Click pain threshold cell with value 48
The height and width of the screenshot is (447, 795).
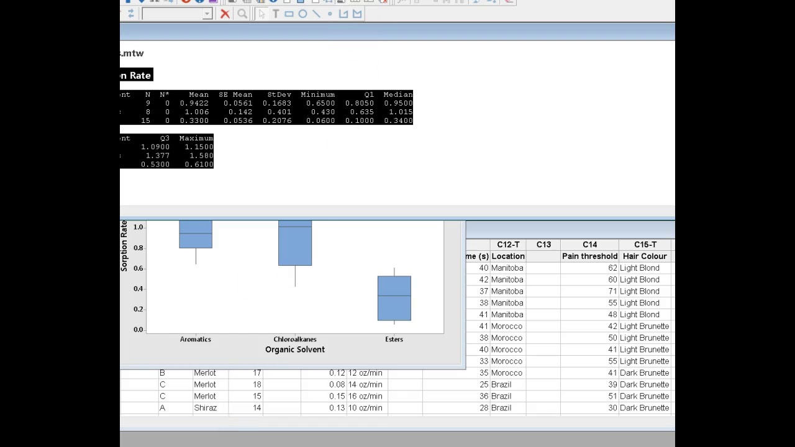point(589,315)
